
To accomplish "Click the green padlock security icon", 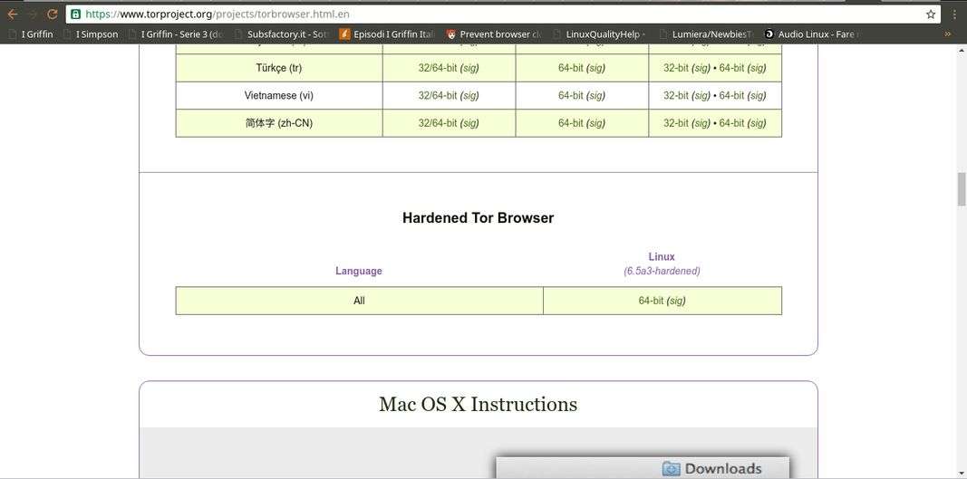I will pyautogui.click(x=75, y=14).
